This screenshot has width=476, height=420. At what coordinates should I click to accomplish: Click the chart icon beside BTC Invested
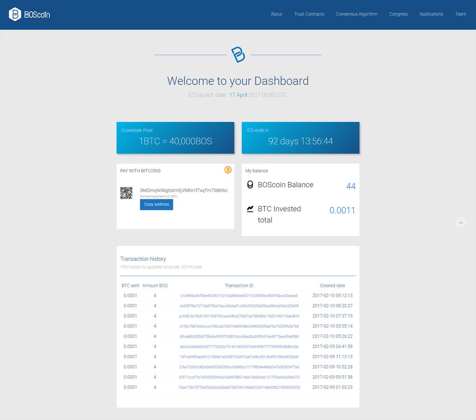pyautogui.click(x=250, y=209)
